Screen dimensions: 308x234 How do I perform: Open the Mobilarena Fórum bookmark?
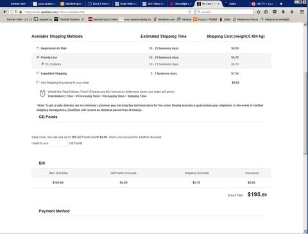coord(246,19)
